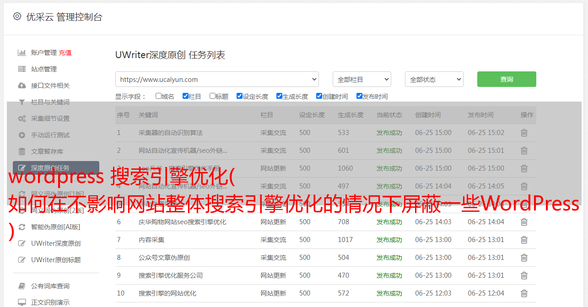Image resolution: width=588 pixels, height=307 pixels.
Task: Go to UWriter原创标题 sidebar item
Action: point(56,260)
